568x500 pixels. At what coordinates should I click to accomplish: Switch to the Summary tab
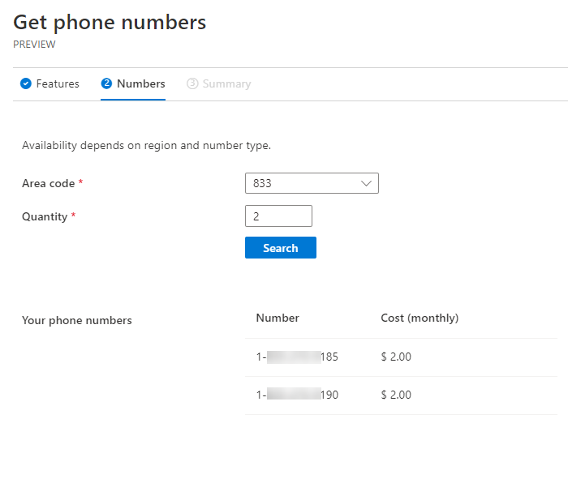[x=226, y=83]
